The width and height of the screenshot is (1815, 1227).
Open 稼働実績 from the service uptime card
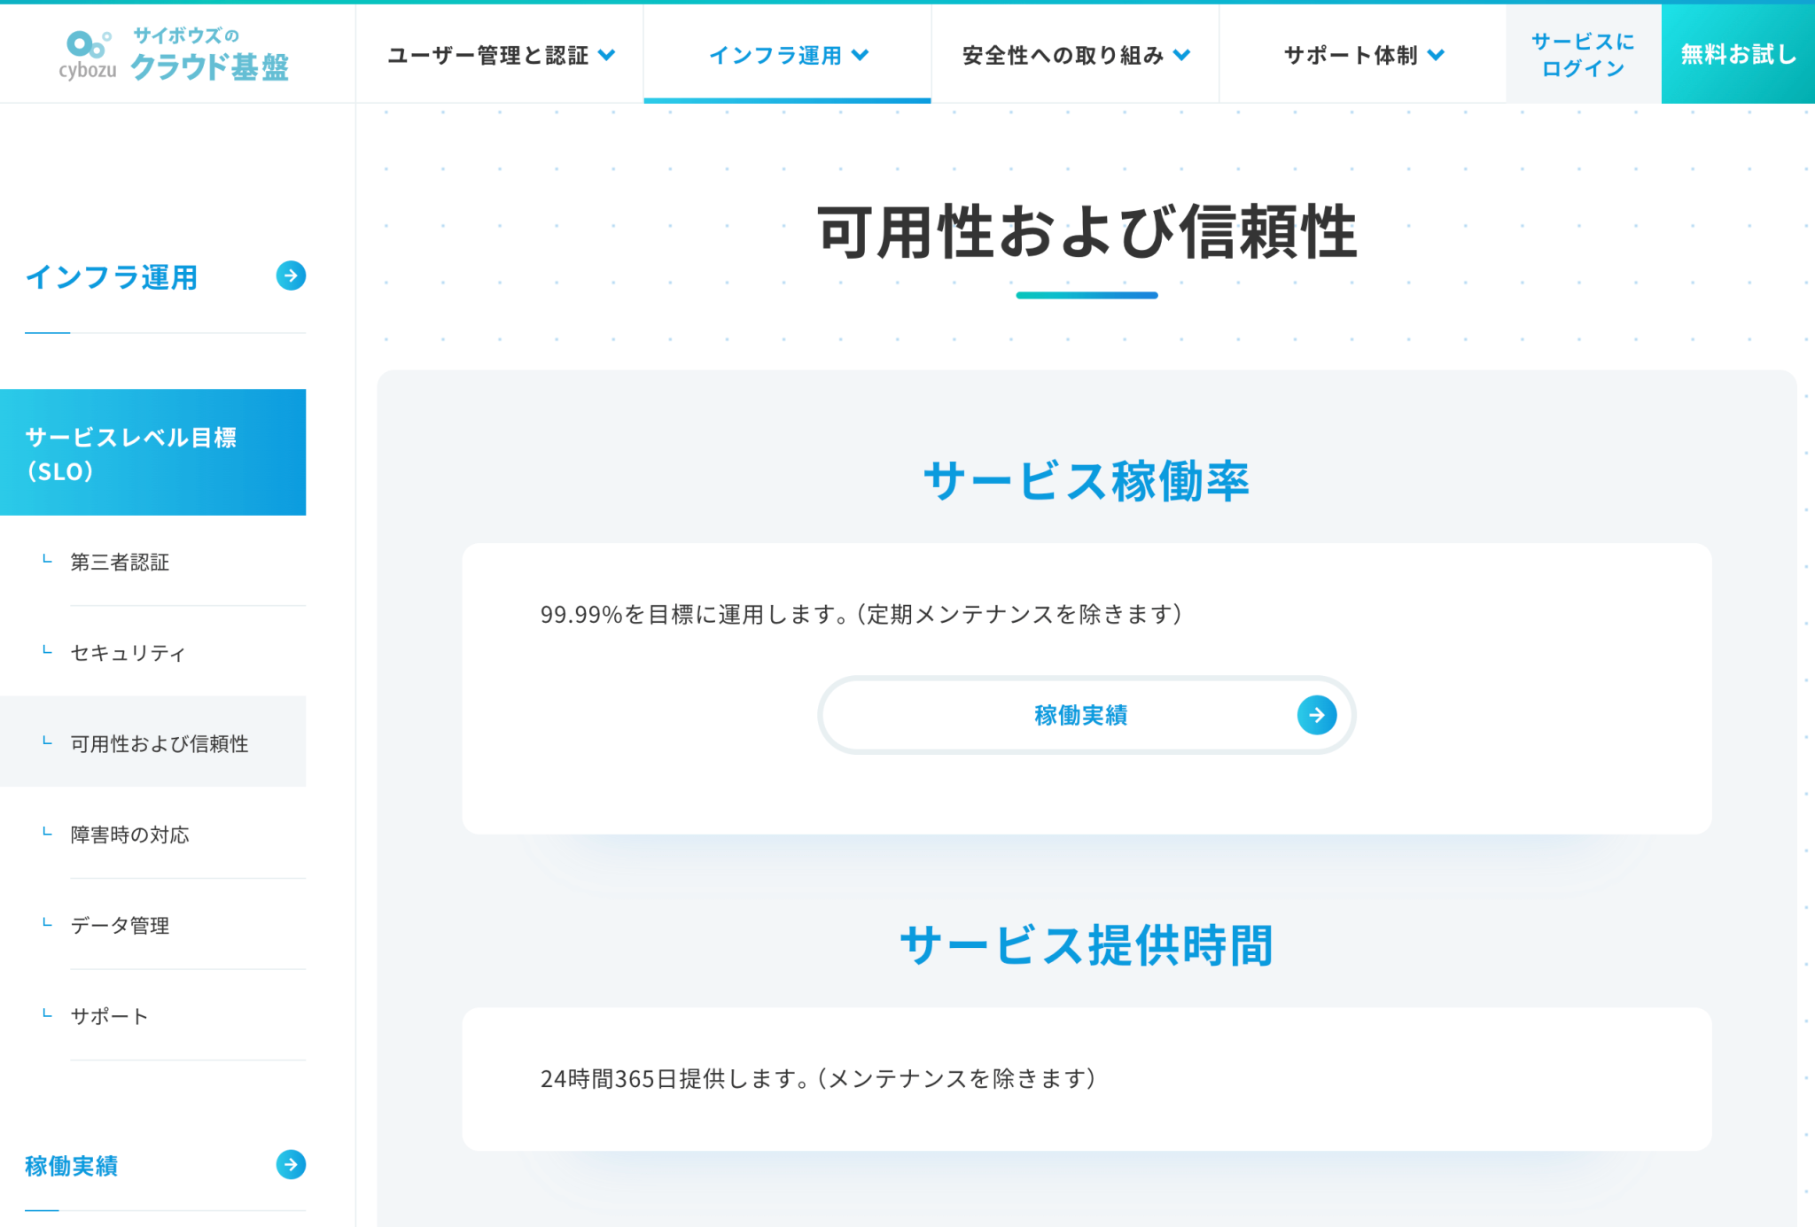1081,715
